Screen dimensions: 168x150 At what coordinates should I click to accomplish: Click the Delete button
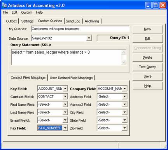coord(147,58)
